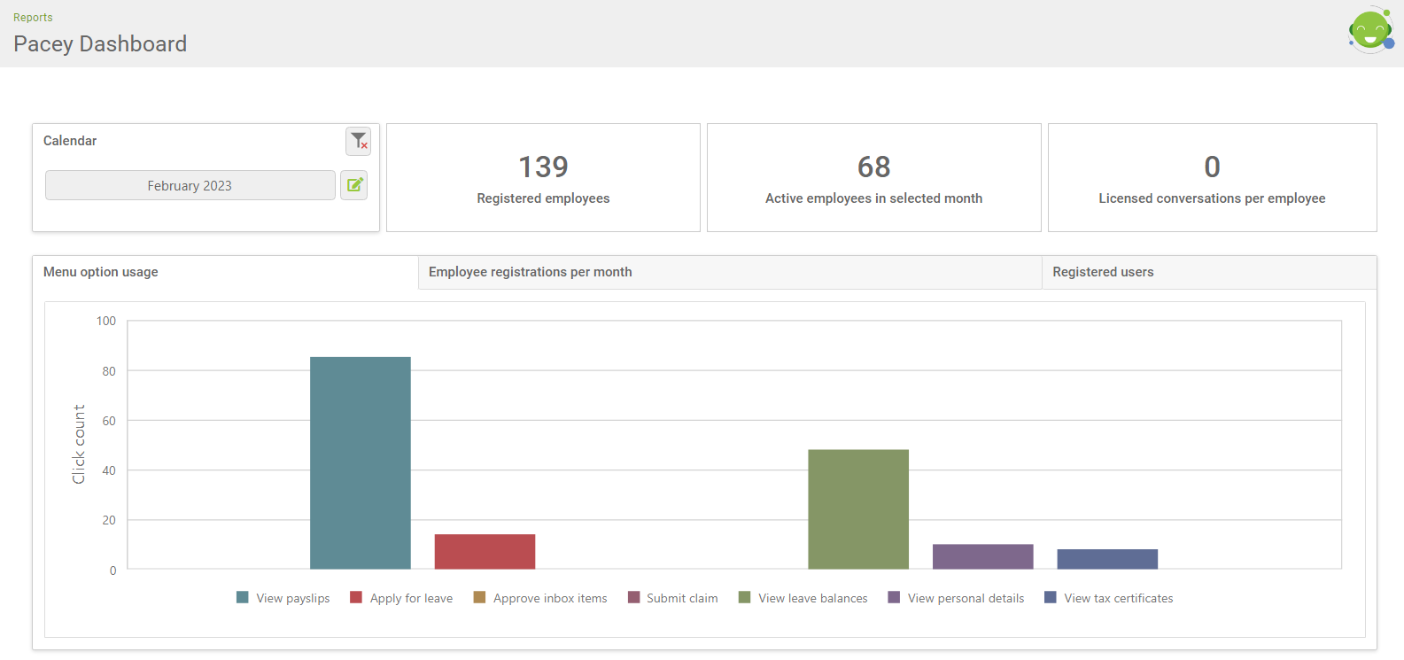This screenshot has height=660, width=1404.
Task: Click the red Apply for leave bar
Action: click(x=485, y=552)
